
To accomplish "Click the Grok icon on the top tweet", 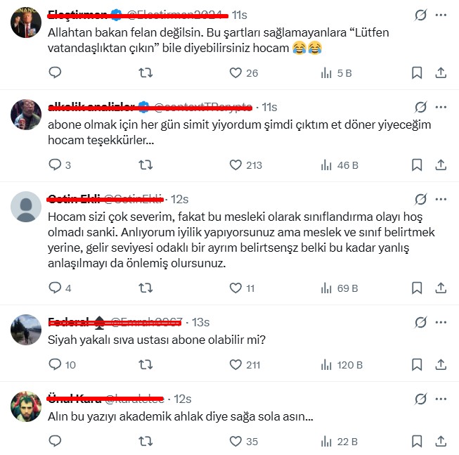I will click(420, 15).
